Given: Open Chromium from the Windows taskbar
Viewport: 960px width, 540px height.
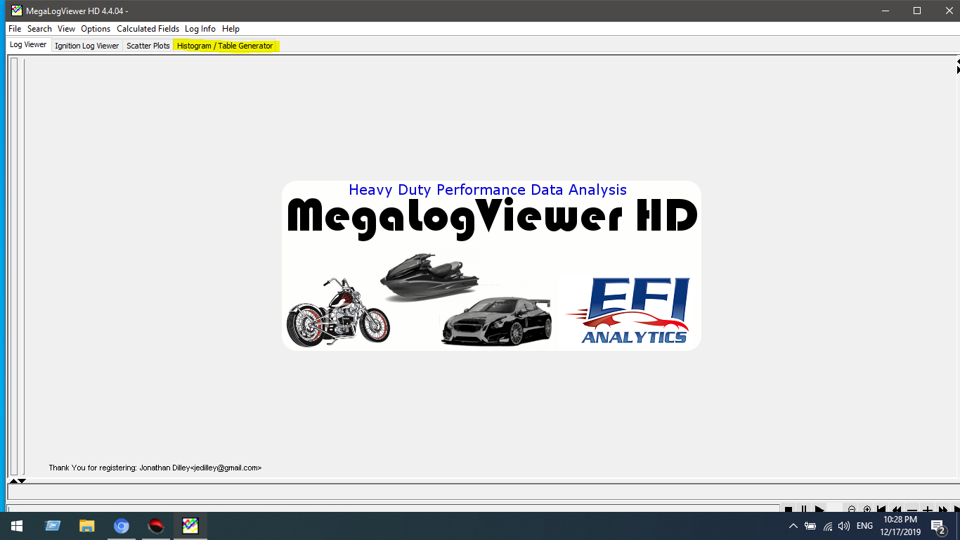Looking at the screenshot, I should pyautogui.click(x=122, y=526).
